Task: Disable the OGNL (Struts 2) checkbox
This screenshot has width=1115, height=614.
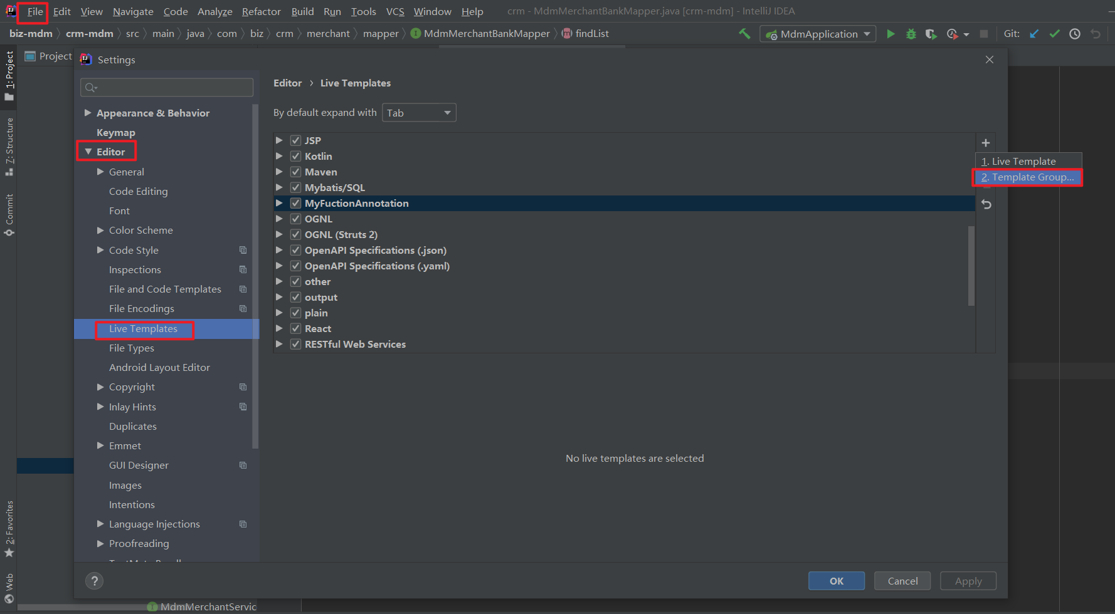Action: [295, 234]
